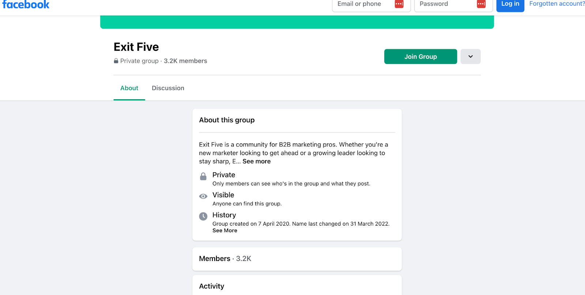Click the Exit Five group title
Image resolution: width=585 pixels, height=295 pixels.
tap(136, 47)
